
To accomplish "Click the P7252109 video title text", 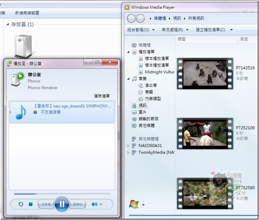I will [245, 128].
